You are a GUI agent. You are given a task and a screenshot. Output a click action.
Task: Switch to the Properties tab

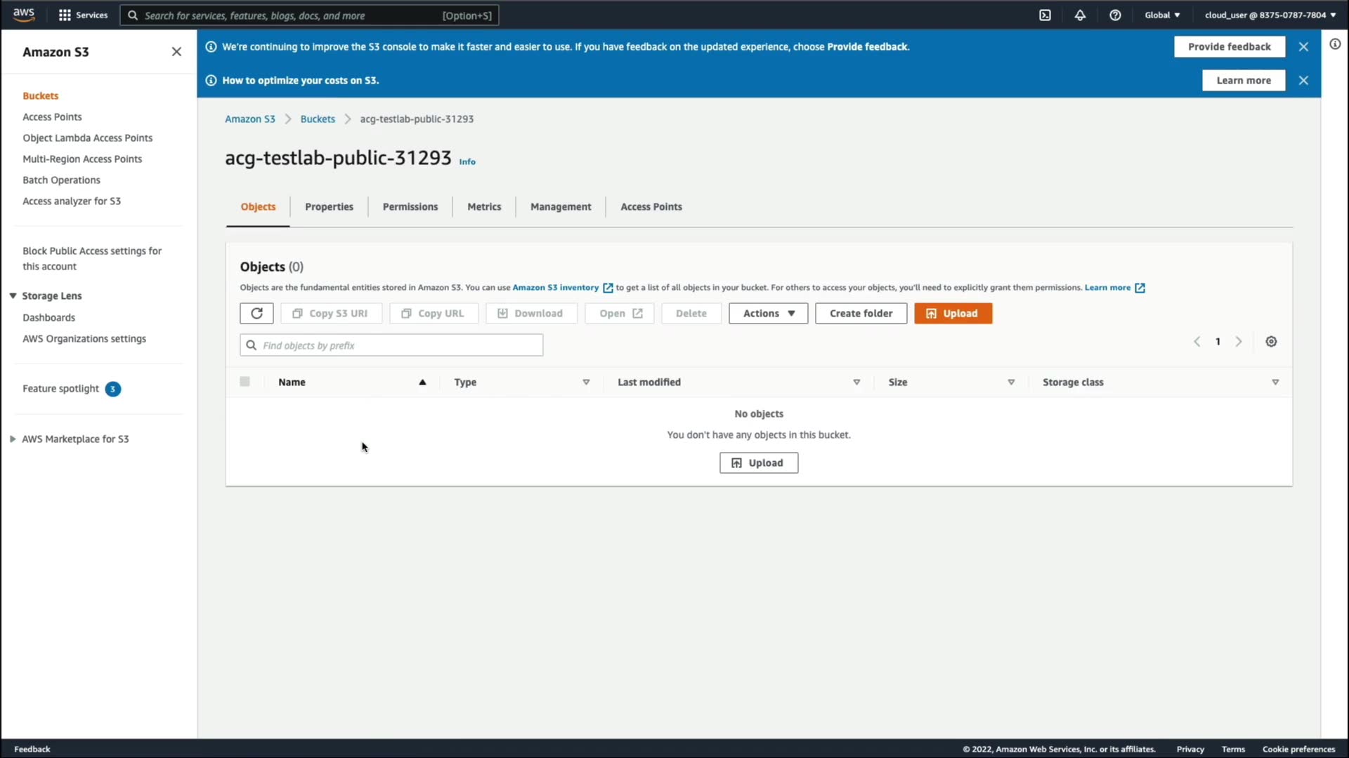329,206
